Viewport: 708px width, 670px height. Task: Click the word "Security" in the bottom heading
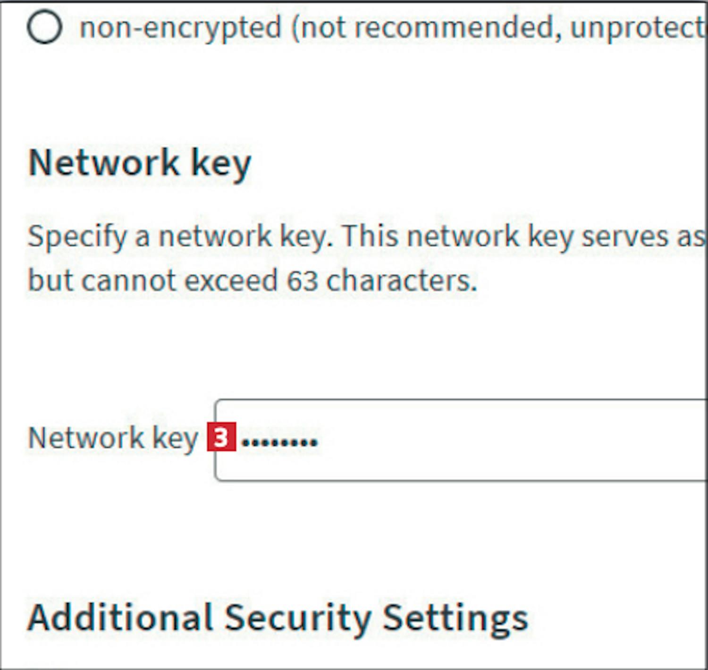click(298, 618)
